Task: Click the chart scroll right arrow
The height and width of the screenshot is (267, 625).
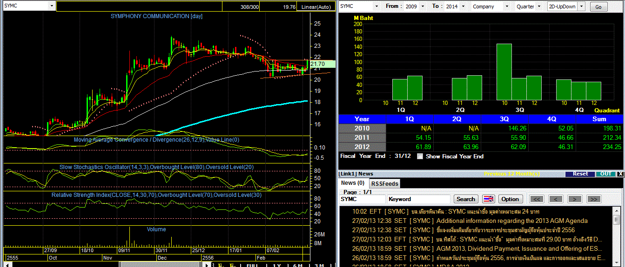Action: coord(206,265)
